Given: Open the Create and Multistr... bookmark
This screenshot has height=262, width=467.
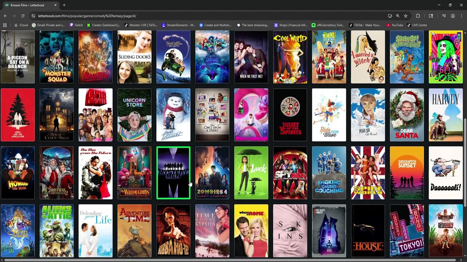Looking at the screenshot, I should point(216,25).
